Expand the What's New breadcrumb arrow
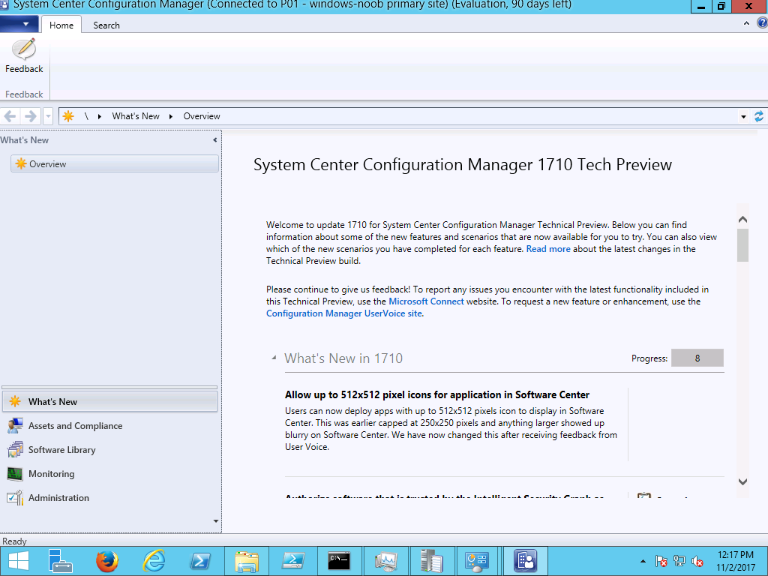 (171, 116)
